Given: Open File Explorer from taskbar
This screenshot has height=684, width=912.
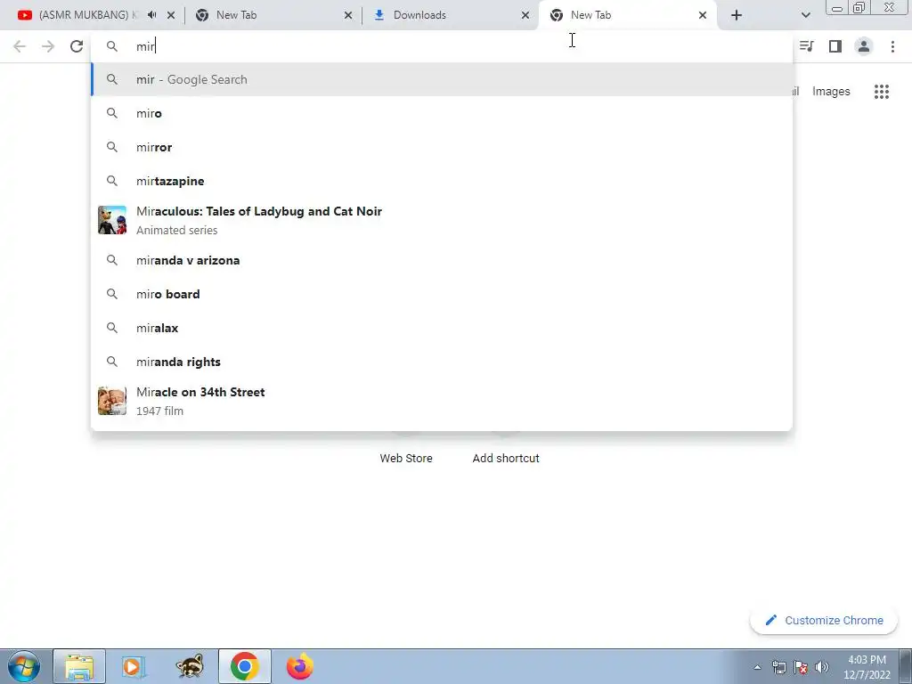Looking at the screenshot, I should [79, 666].
